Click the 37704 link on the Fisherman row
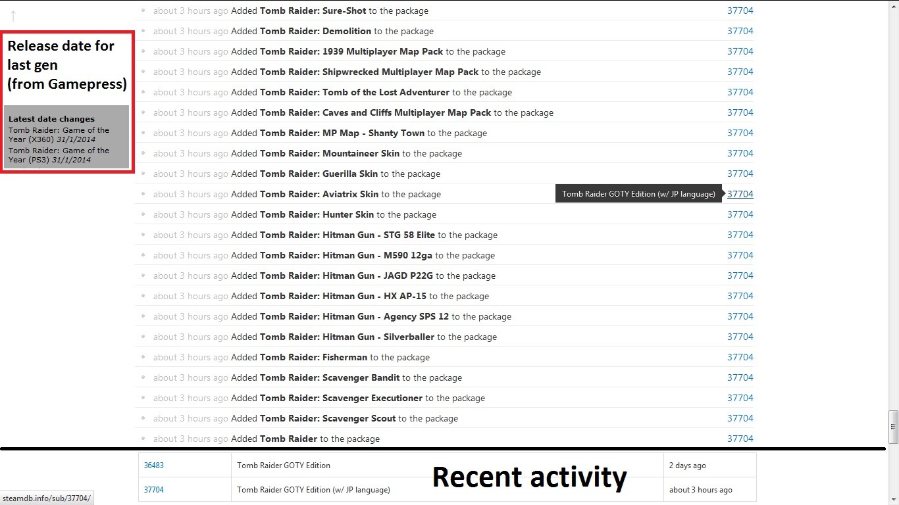The width and height of the screenshot is (899, 505). coord(740,357)
